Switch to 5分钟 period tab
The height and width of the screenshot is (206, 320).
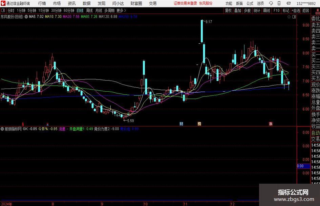[x=32, y=10]
